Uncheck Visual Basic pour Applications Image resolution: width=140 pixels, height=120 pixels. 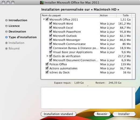click(51, 52)
